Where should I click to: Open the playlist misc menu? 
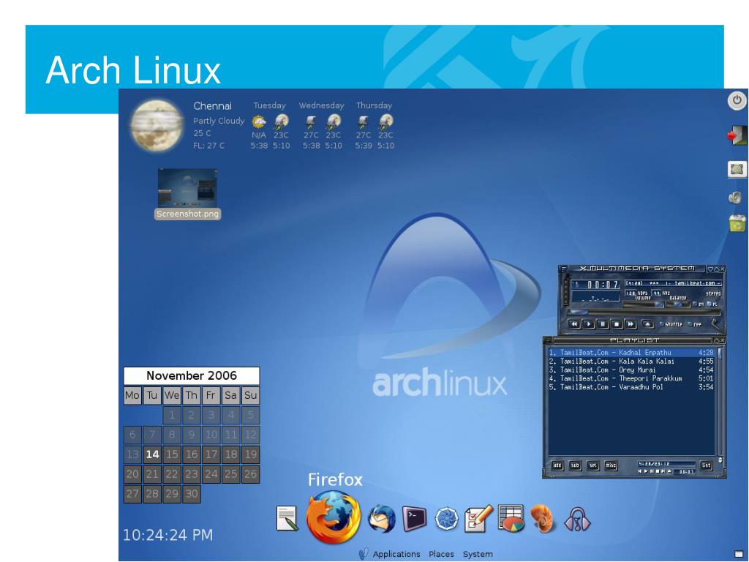(x=611, y=465)
